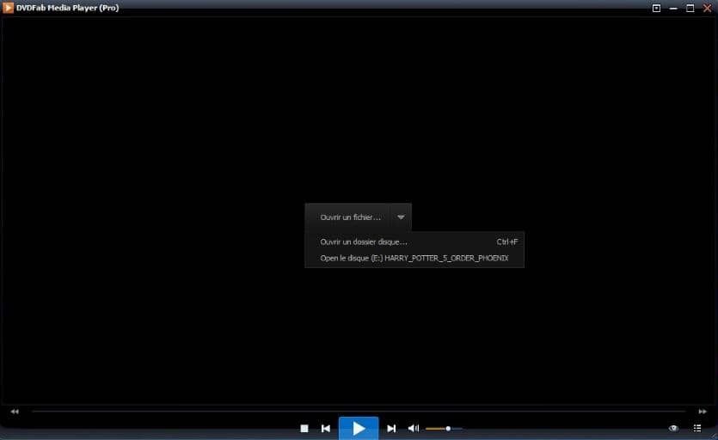The width and height of the screenshot is (718, 440).
Task: Open the playlist list icon
Action: tap(697, 428)
